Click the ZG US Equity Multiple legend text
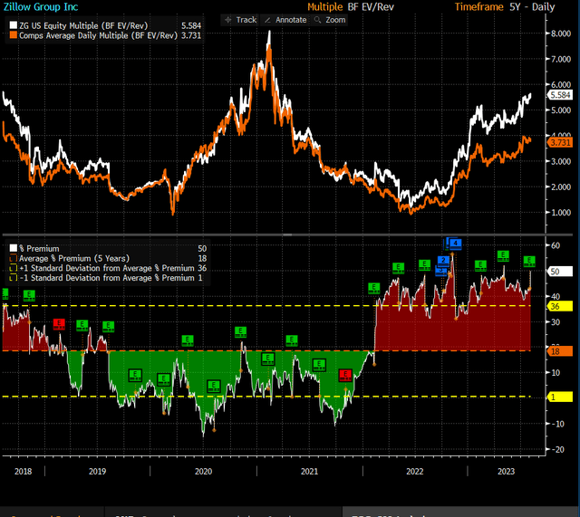Viewport: 580px width, 517px height. pos(83,25)
